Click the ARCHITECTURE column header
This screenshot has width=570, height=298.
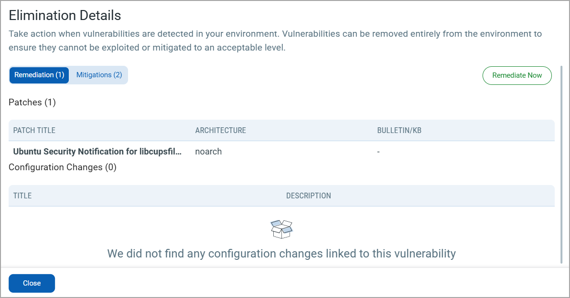tap(220, 131)
